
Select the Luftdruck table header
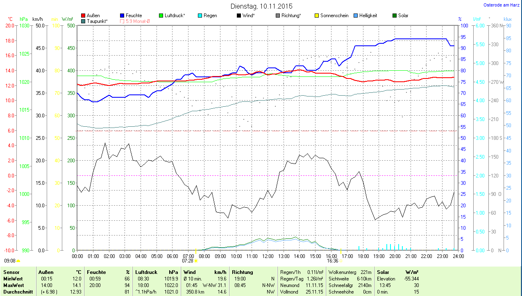[x=146, y=272]
